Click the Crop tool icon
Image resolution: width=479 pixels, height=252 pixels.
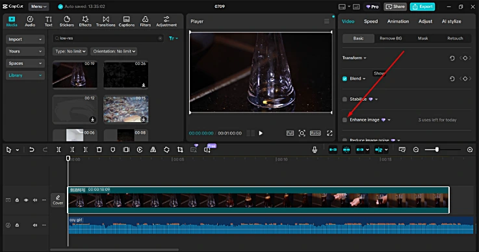tap(180, 149)
